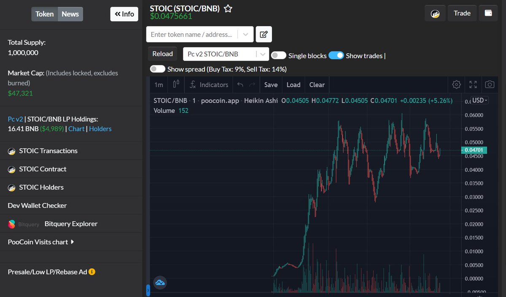Open Bitquery Explorer link
The height and width of the screenshot is (297, 506).
[x=71, y=224]
